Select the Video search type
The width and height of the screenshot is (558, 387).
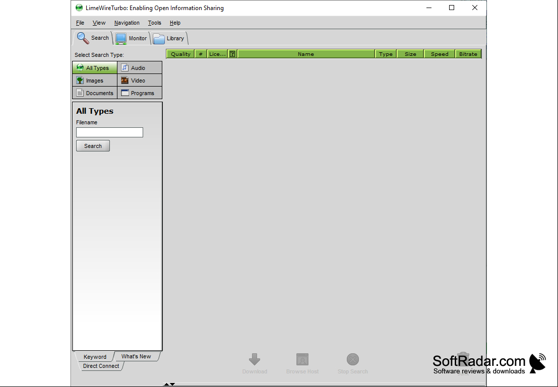pos(140,81)
